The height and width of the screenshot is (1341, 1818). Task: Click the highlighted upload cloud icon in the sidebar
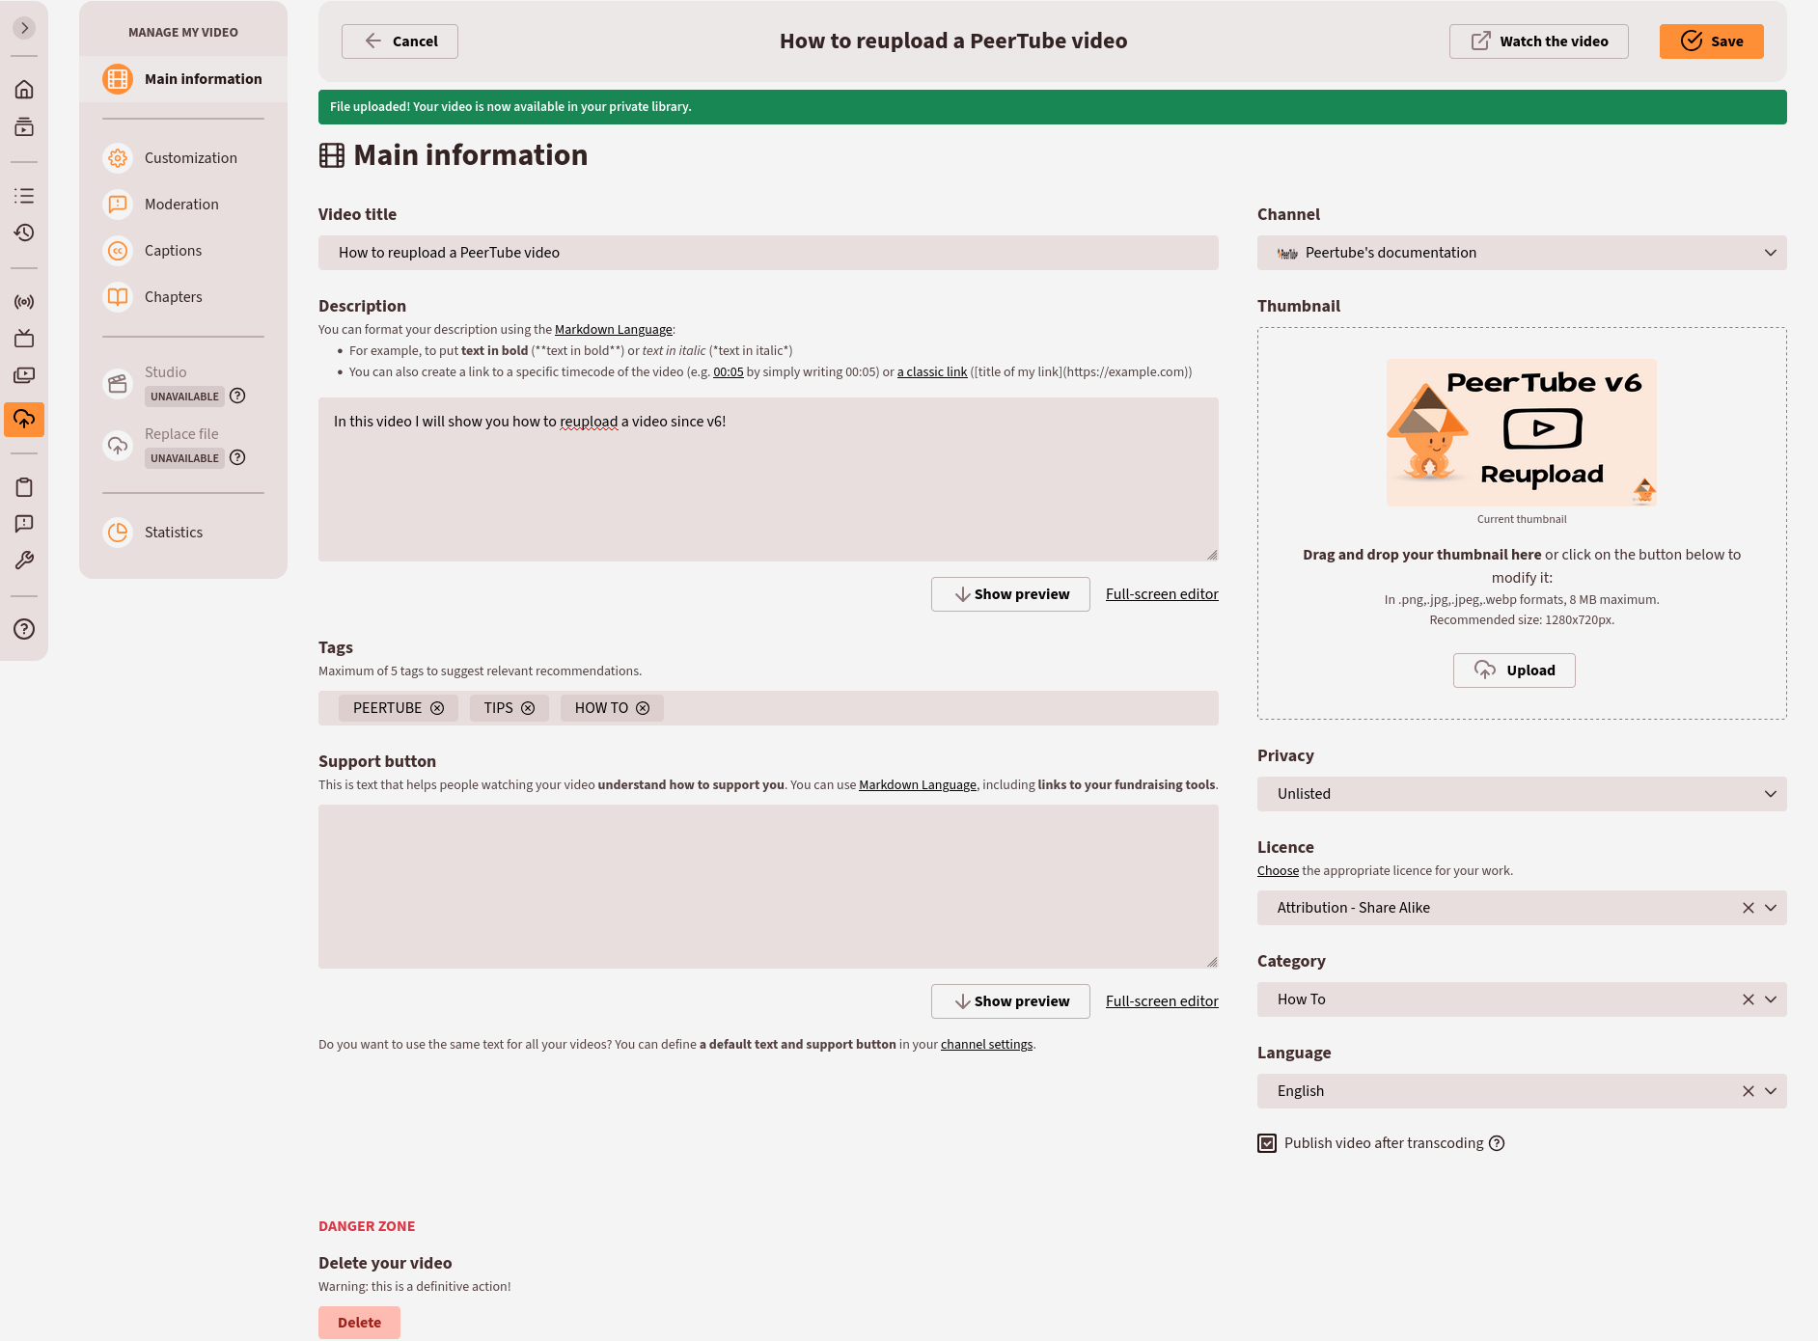tap(24, 420)
